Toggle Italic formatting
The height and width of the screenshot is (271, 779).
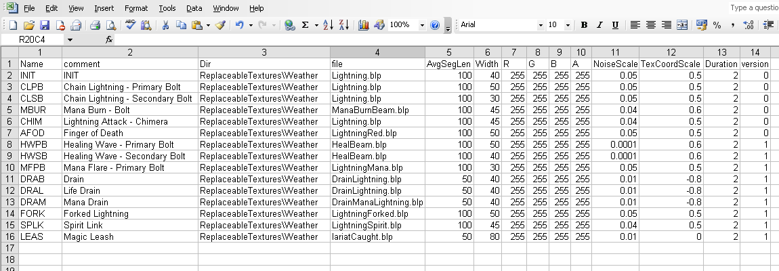pyautogui.click(x=599, y=25)
